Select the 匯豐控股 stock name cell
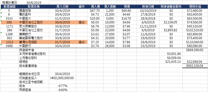 pos(34,10)
